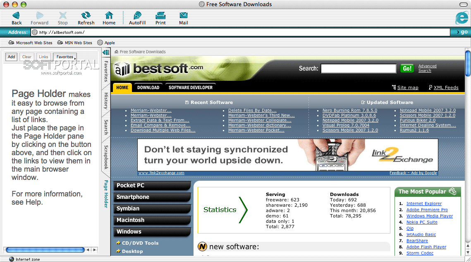
Task: Open Nokia PC Suite popular link
Action: point(422,222)
